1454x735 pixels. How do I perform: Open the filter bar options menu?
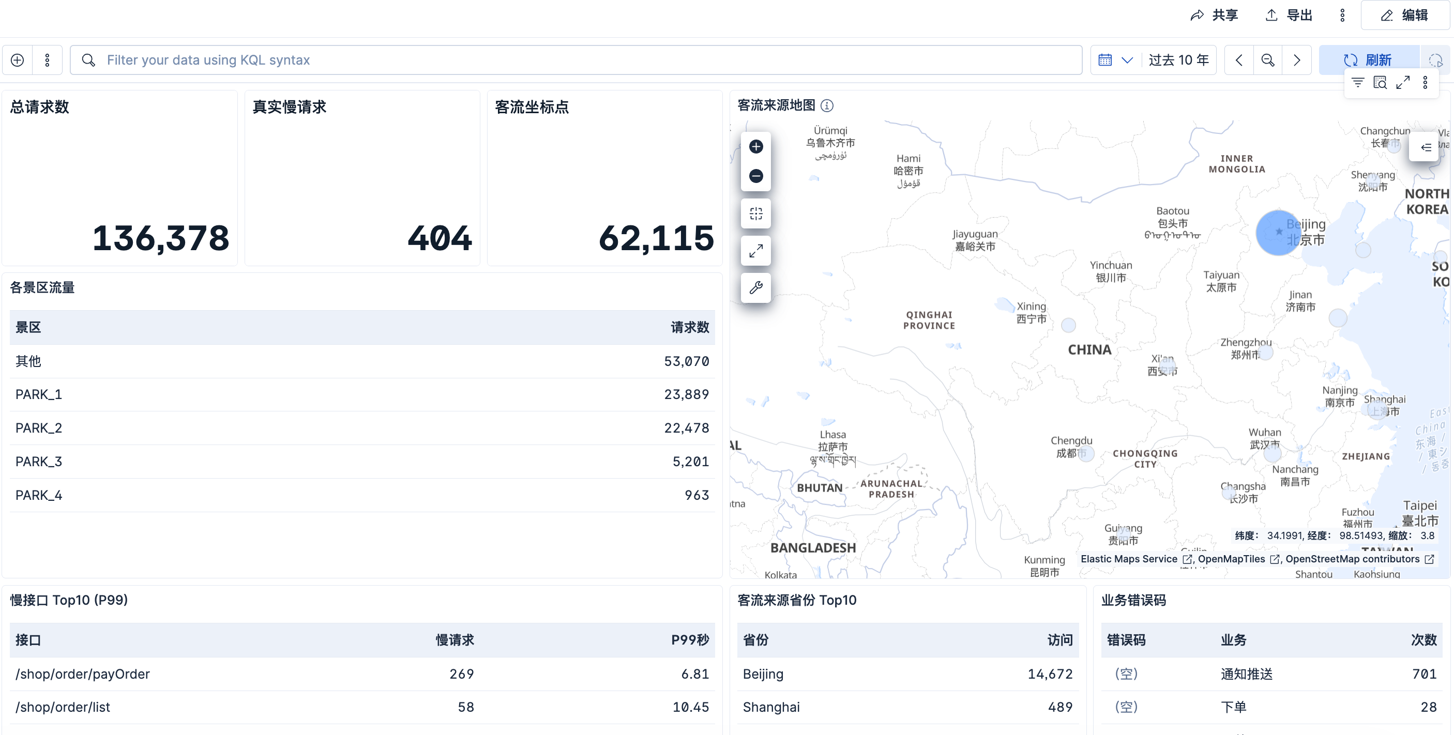click(x=48, y=60)
